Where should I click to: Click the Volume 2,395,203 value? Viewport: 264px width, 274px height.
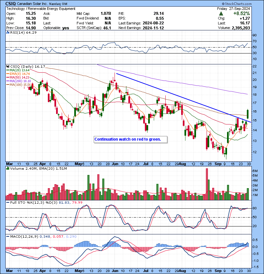(241, 28)
